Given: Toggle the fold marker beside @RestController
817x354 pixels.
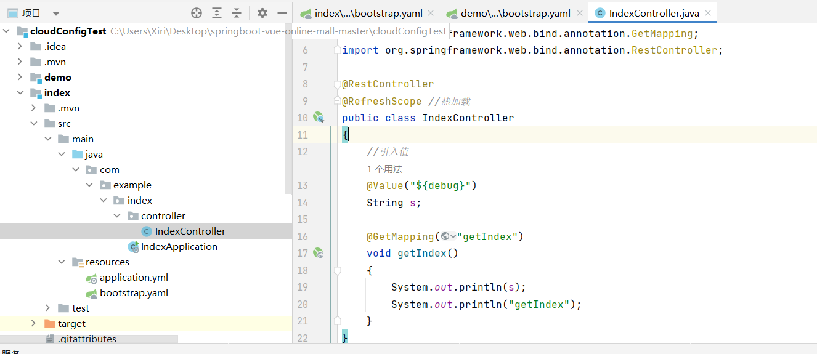Looking at the screenshot, I should pyautogui.click(x=337, y=84).
